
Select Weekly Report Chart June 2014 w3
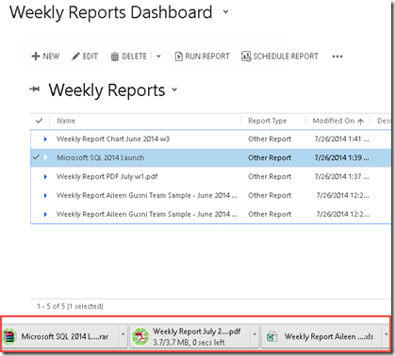[113, 139]
